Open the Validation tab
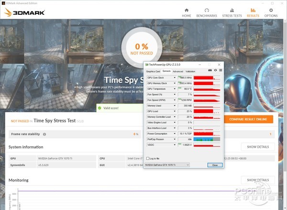 click(190, 71)
